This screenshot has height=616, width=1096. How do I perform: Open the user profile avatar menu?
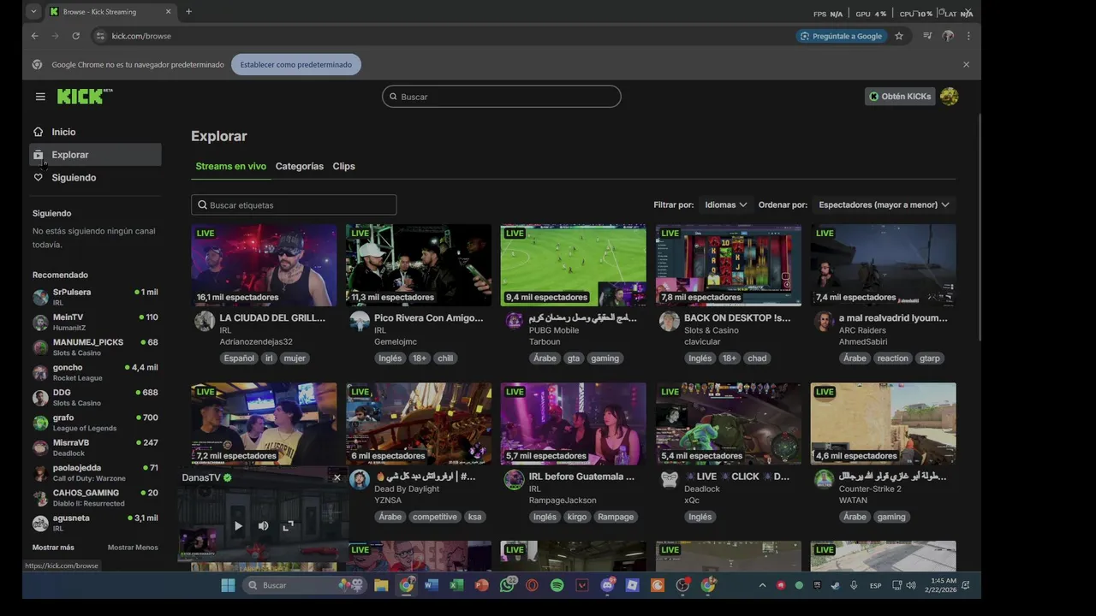pyautogui.click(x=949, y=97)
